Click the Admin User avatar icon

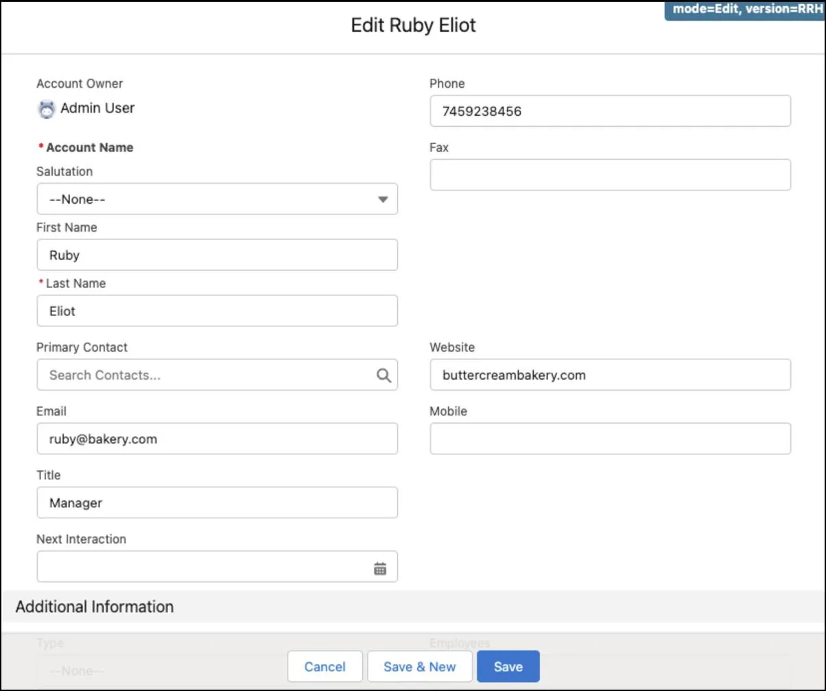click(46, 110)
